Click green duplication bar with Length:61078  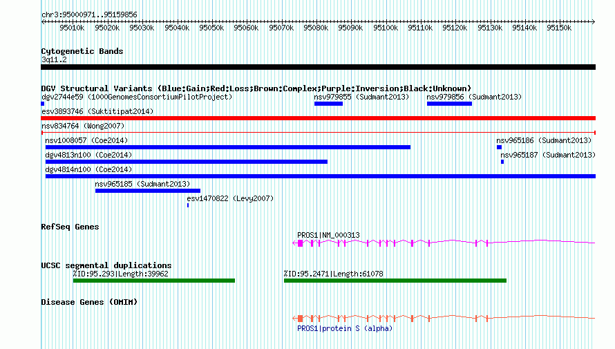point(395,281)
